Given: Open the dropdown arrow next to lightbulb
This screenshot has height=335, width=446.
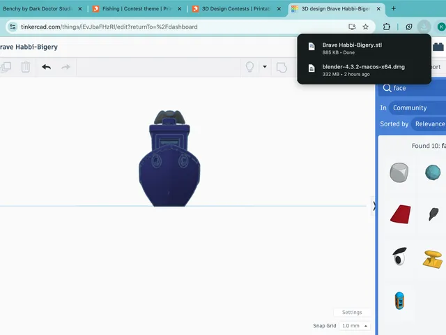Looking at the screenshot, I should pyautogui.click(x=265, y=67).
